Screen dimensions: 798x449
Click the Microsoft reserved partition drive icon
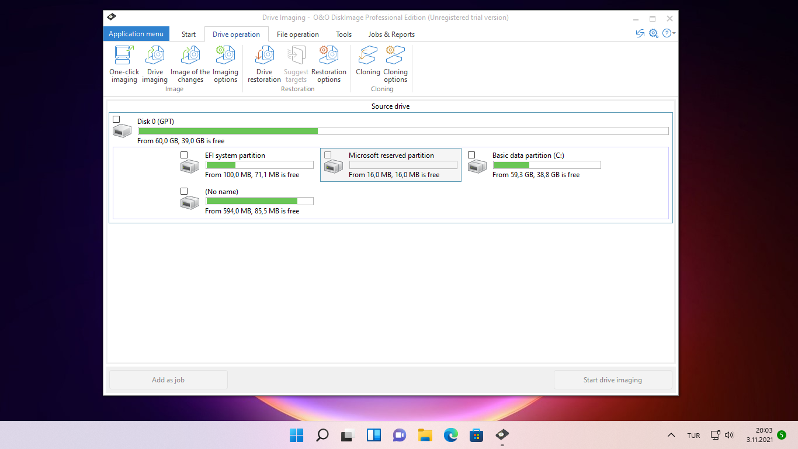coord(334,167)
